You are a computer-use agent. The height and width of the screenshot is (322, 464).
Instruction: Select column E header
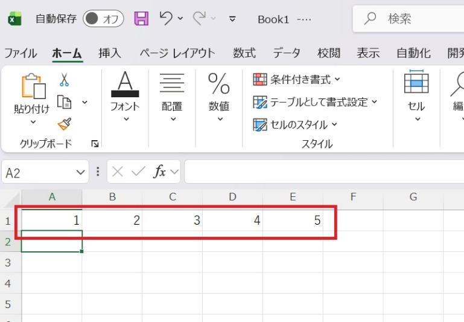coord(293,197)
